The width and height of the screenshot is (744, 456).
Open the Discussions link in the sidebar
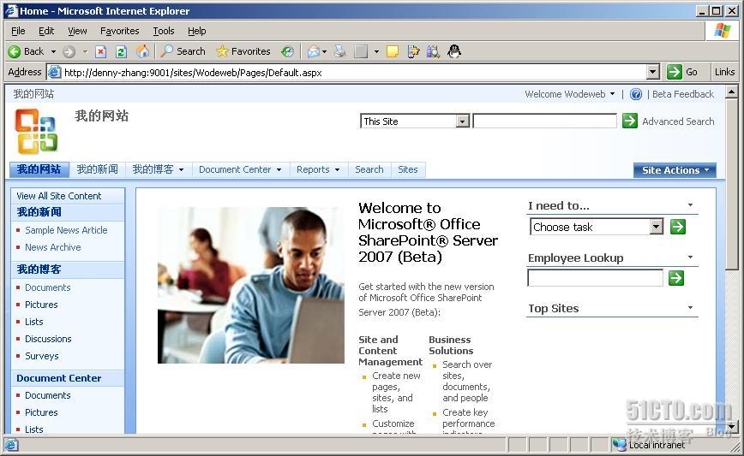[48, 339]
